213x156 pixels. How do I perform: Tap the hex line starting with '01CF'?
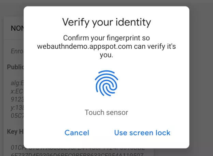pyautogui.click(x=17, y=147)
